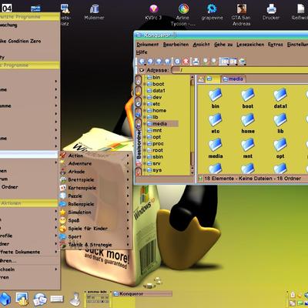The width and height of the screenshot is (308, 308).
Task: Open the Drucker printer desktop icon
Action: 271,12
